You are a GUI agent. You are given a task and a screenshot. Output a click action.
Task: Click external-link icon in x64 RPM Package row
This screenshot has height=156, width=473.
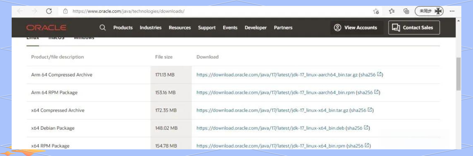point(367,145)
